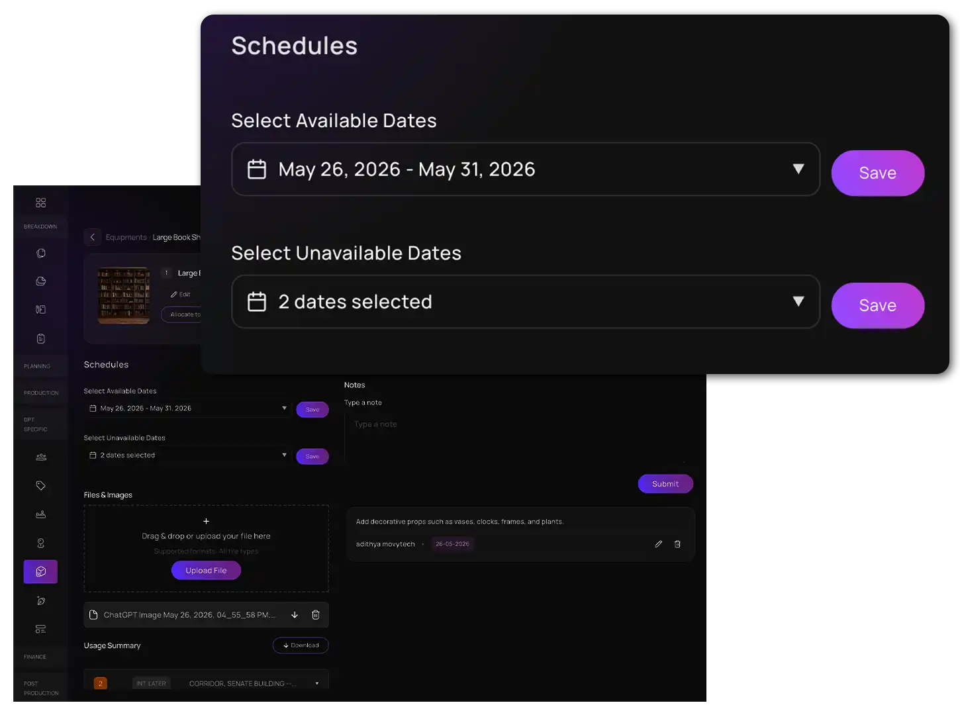Expand the large unavailable dates dropdown arrow
This screenshot has width=960, height=715.
pyautogui.click(x=798, y=301)
